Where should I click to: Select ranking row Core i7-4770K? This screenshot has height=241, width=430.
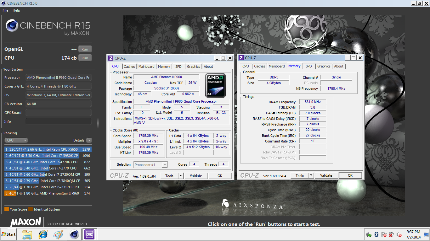click(x=48, y=162)
